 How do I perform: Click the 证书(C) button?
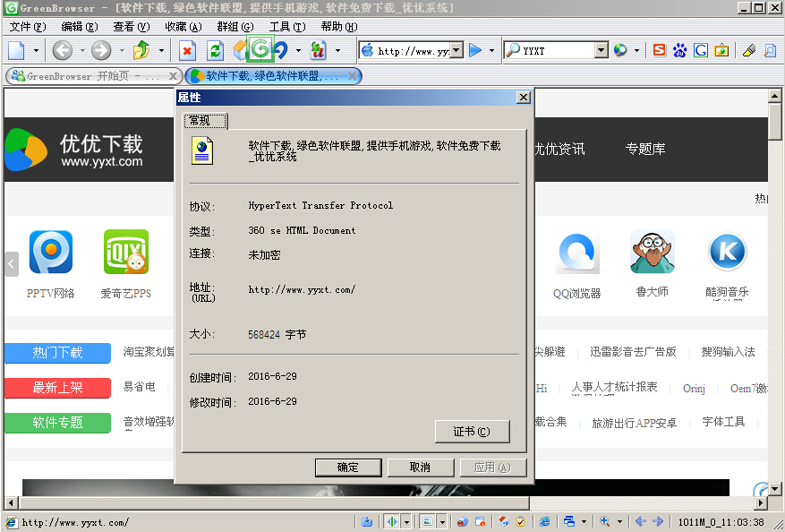pos(472,432)
